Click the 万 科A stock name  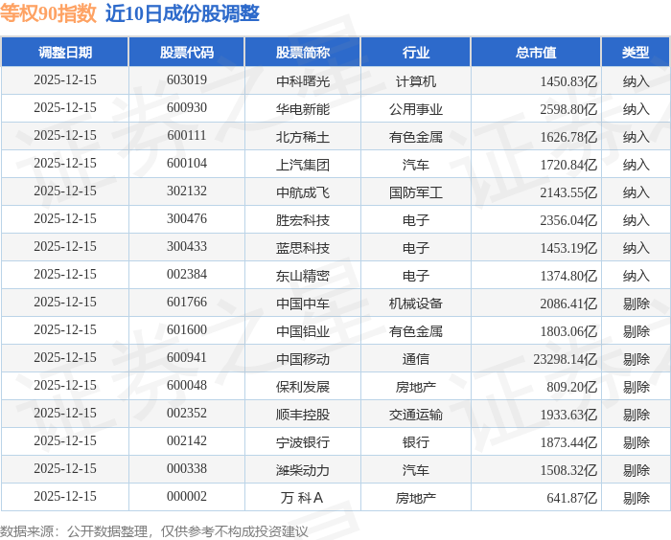(302, 498)
